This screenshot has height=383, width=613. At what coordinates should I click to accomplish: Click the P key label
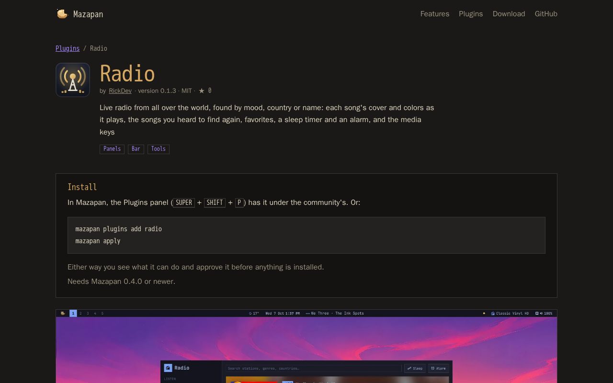pyautogui.click(x=239, y=203)
